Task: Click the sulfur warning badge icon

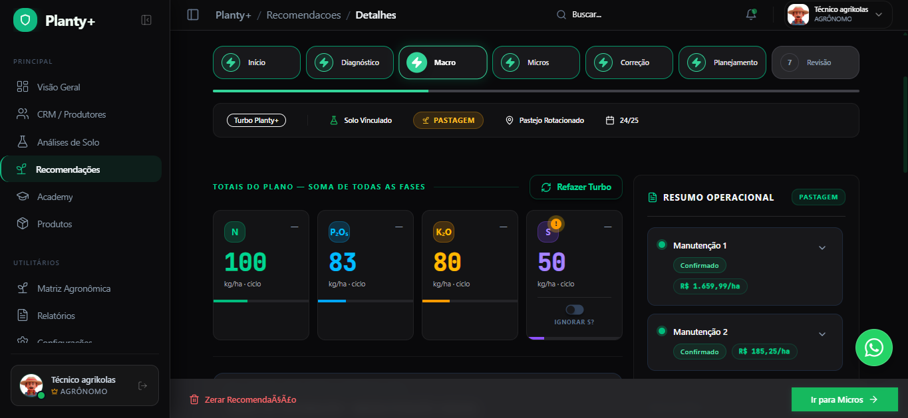Action: 556,224
